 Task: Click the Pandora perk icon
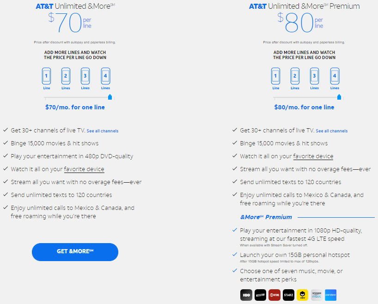pyautogui.click(x=330, y=295)
